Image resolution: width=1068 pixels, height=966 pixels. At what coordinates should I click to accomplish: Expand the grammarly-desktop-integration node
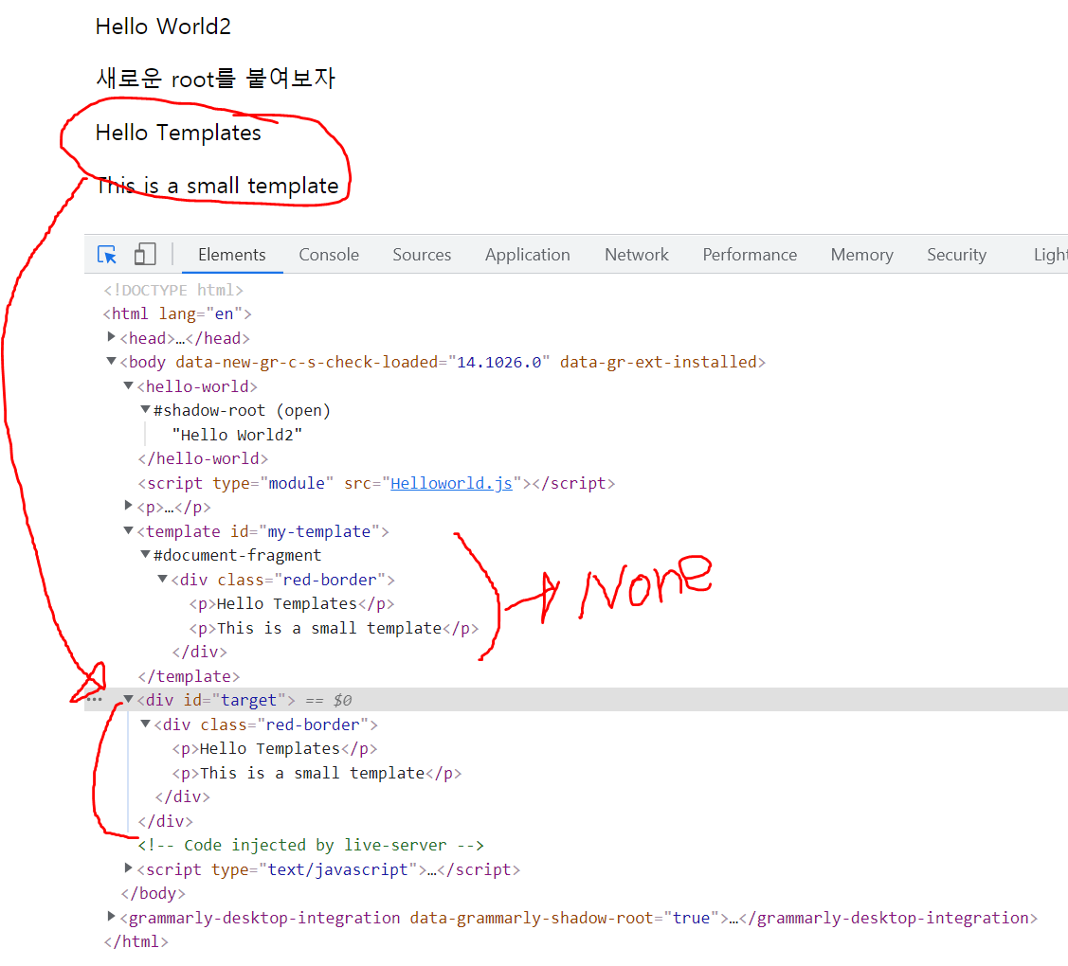coord(111,917)
